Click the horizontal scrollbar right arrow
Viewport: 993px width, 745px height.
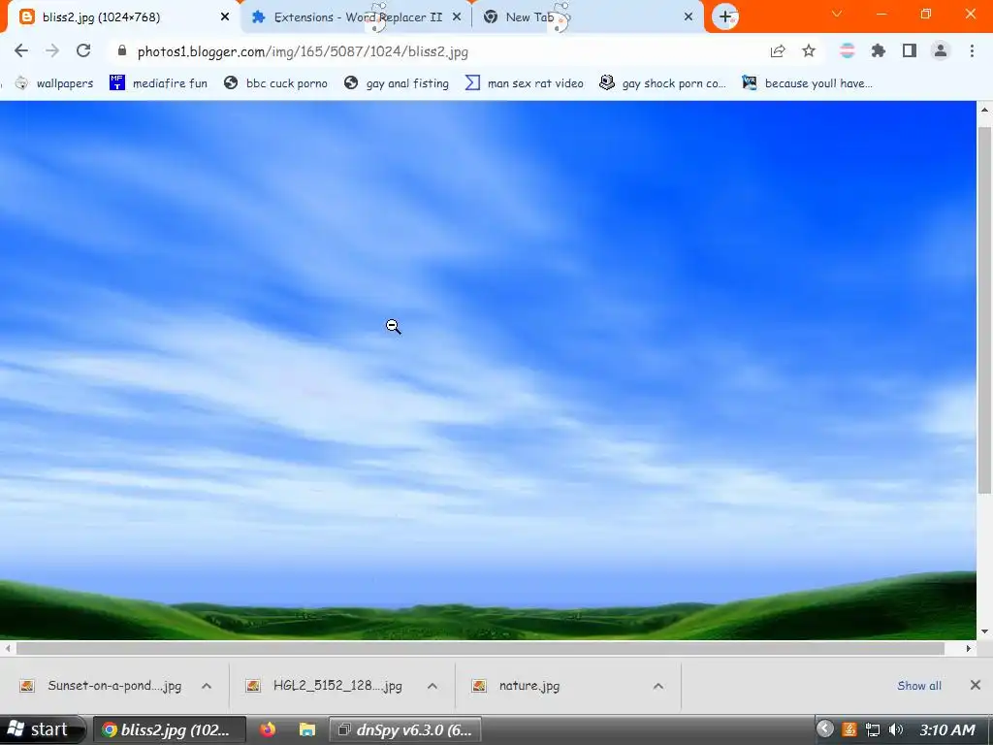click(x=969, y=648)
